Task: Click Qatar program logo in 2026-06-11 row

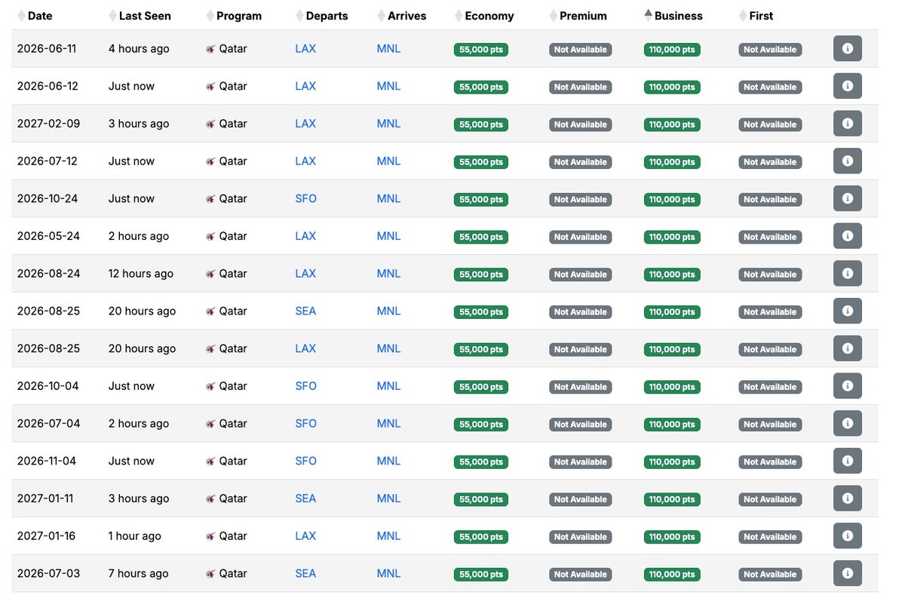Action: click(210, 49)
